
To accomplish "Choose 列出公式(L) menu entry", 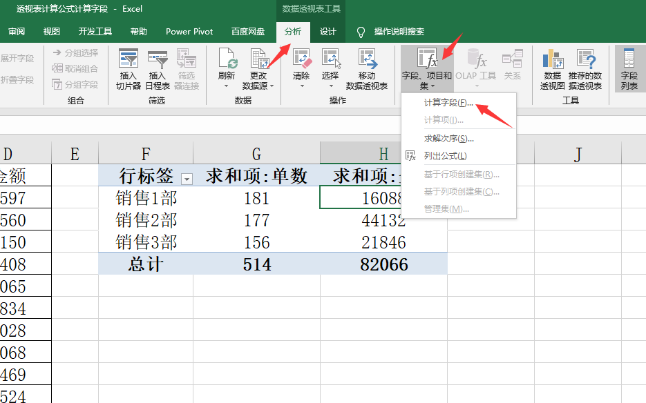I will point(459,156).
